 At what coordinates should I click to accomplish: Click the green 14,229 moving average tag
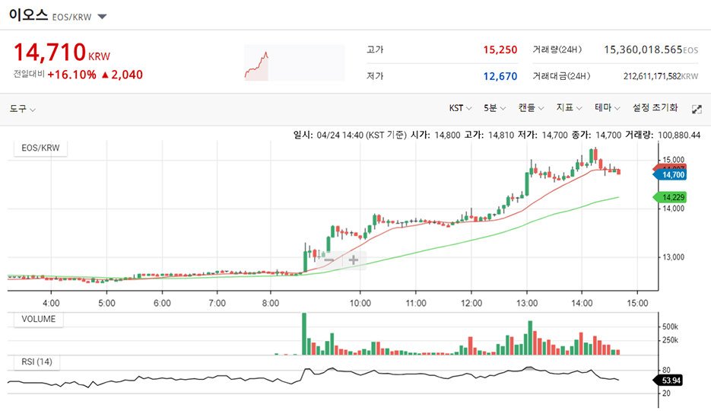coord(673,198)
